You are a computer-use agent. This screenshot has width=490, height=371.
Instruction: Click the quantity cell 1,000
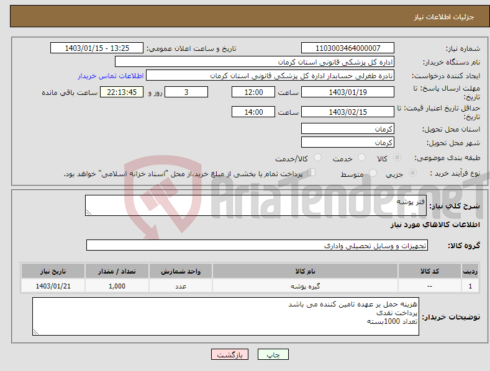point(117,286)
